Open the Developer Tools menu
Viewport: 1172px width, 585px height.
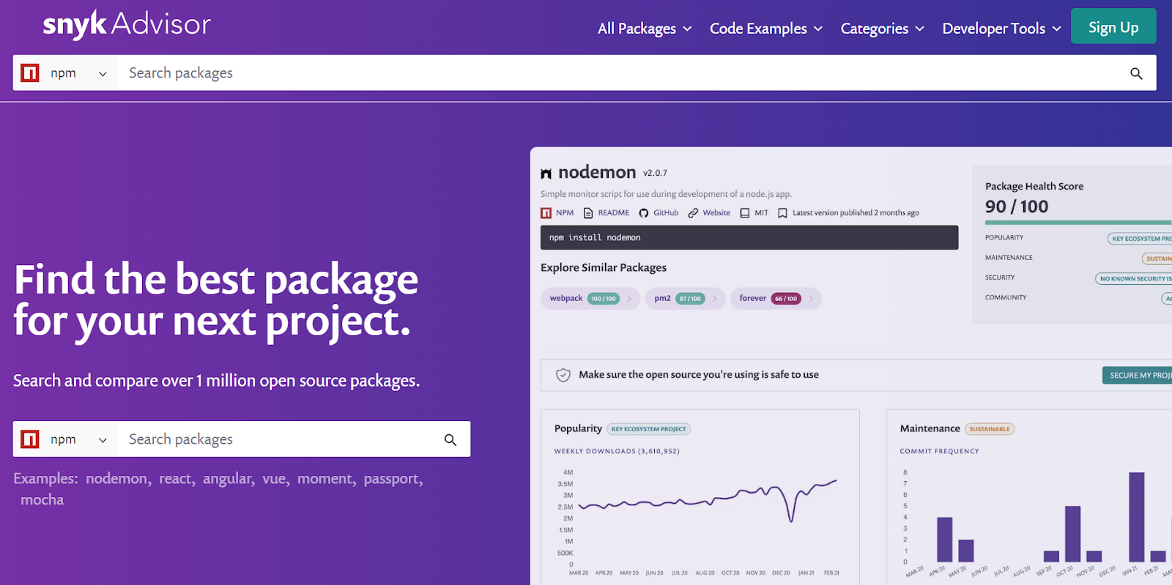click(x=1001, y=29)
